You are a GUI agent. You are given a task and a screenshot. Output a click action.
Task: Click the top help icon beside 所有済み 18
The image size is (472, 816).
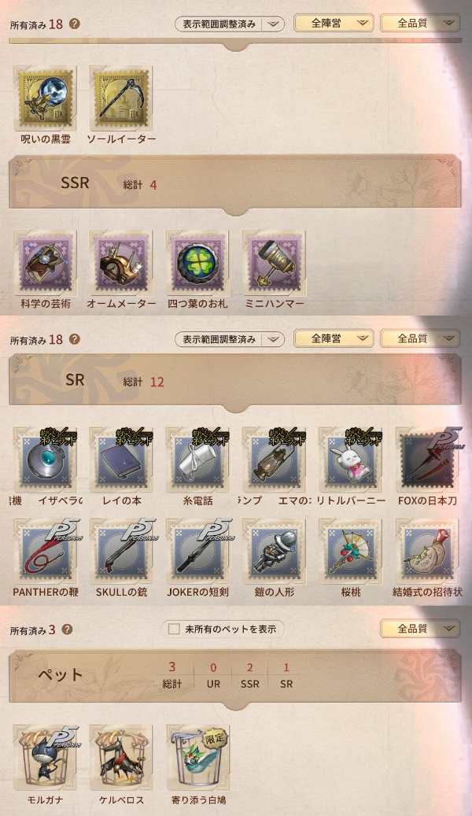pyautogui.click(x=75, y=24)
